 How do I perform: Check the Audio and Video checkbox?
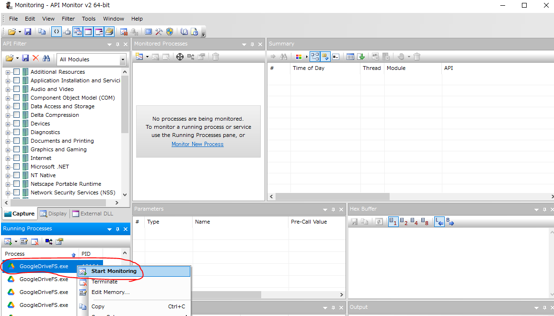tap(17, 89)
